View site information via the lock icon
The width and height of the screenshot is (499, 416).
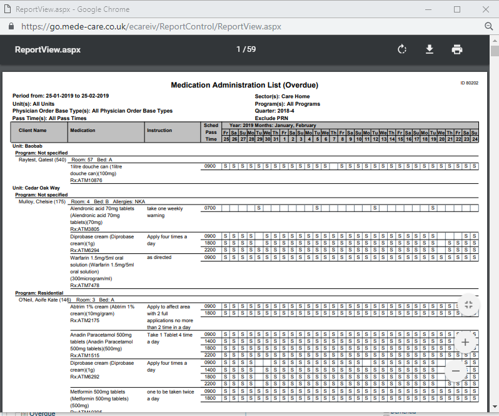point(10,27)
